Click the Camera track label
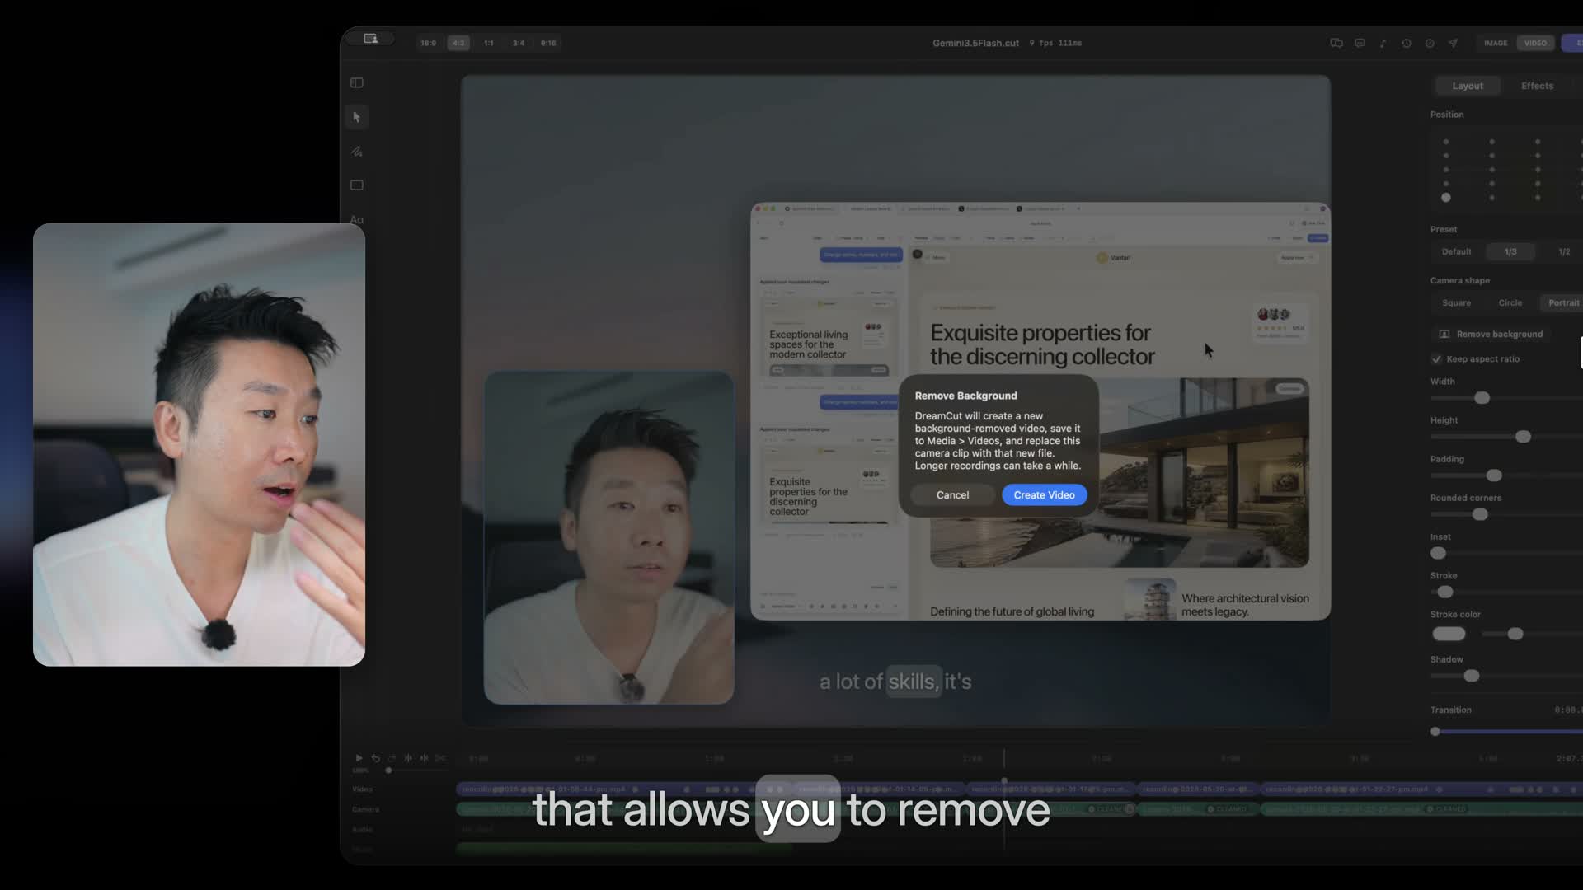Screen dimensions: 1583x890 coord(365,809)
